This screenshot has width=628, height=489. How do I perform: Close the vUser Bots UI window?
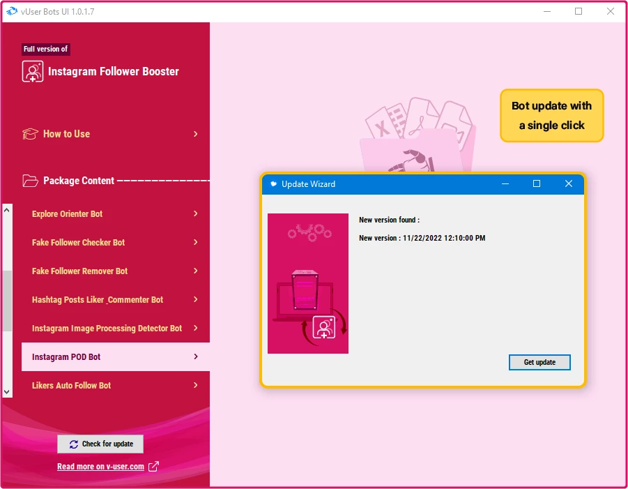coord(611,11)
